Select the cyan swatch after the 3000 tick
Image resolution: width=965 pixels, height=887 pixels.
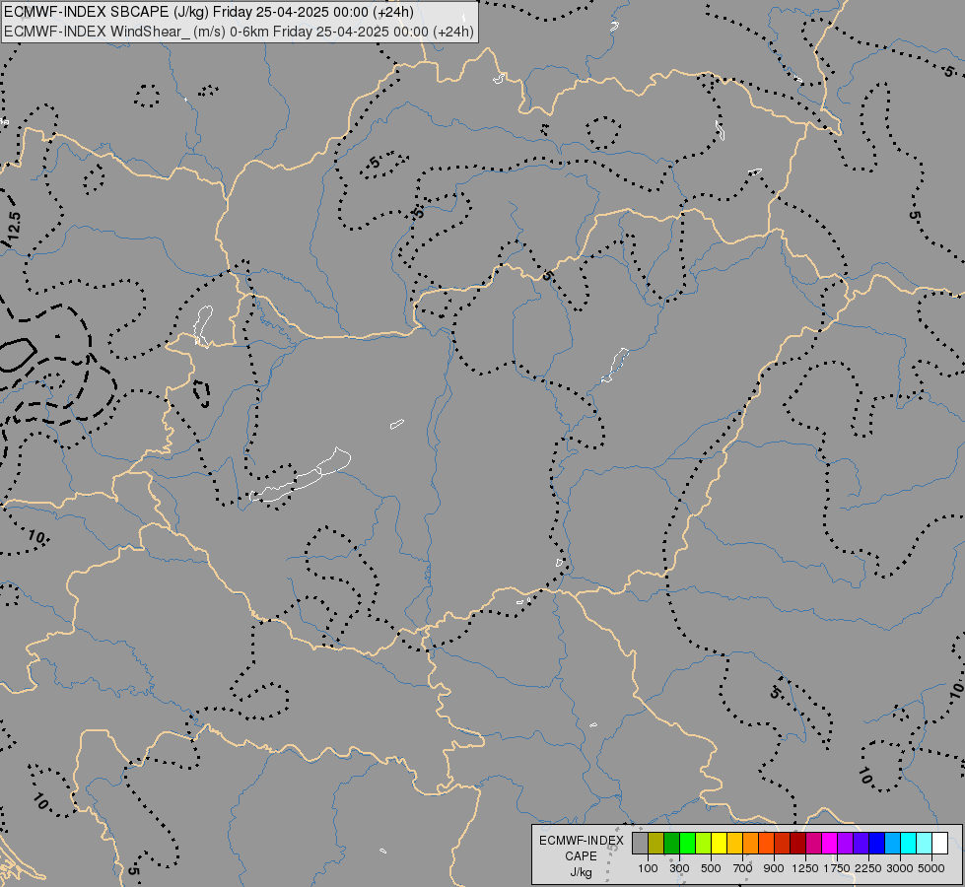pos(909,844)
